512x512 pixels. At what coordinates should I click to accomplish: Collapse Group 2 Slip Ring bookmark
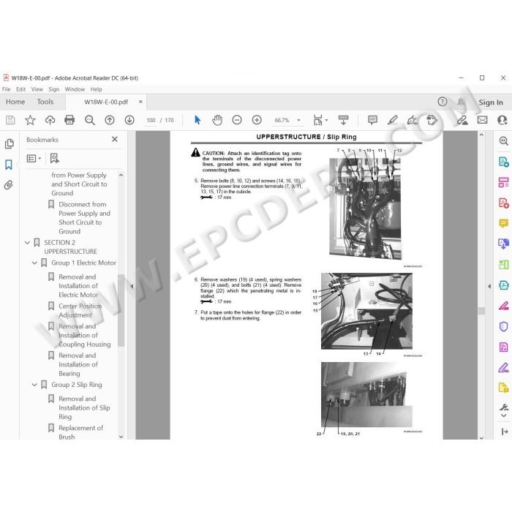click(x=34, y=385)
